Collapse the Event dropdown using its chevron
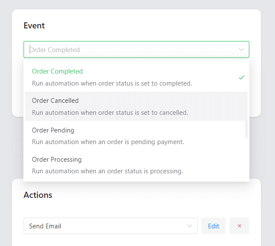Screen dimensions: 275x246 (x=241, y=49)
